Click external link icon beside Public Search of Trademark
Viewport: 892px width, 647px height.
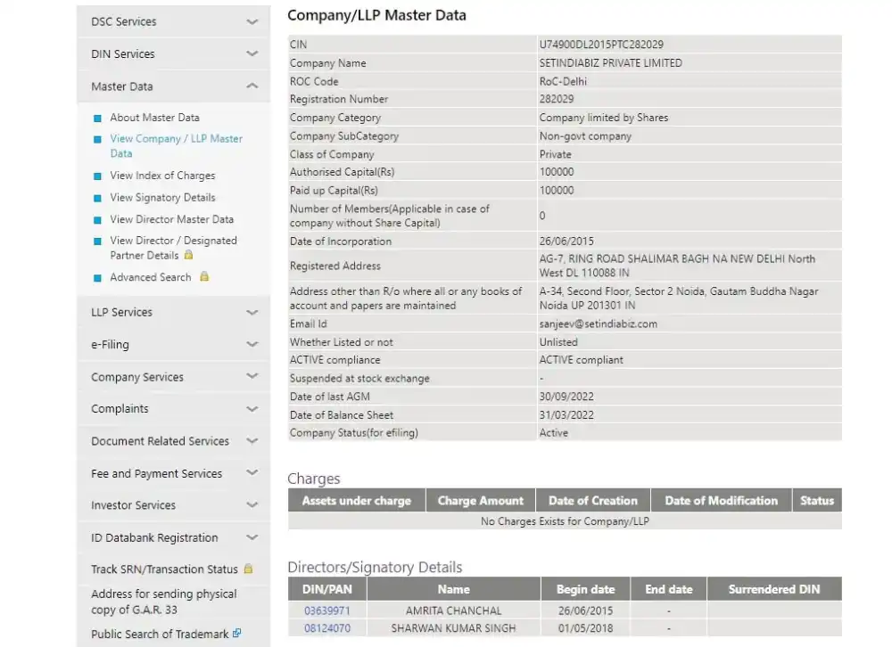point(236,634)
